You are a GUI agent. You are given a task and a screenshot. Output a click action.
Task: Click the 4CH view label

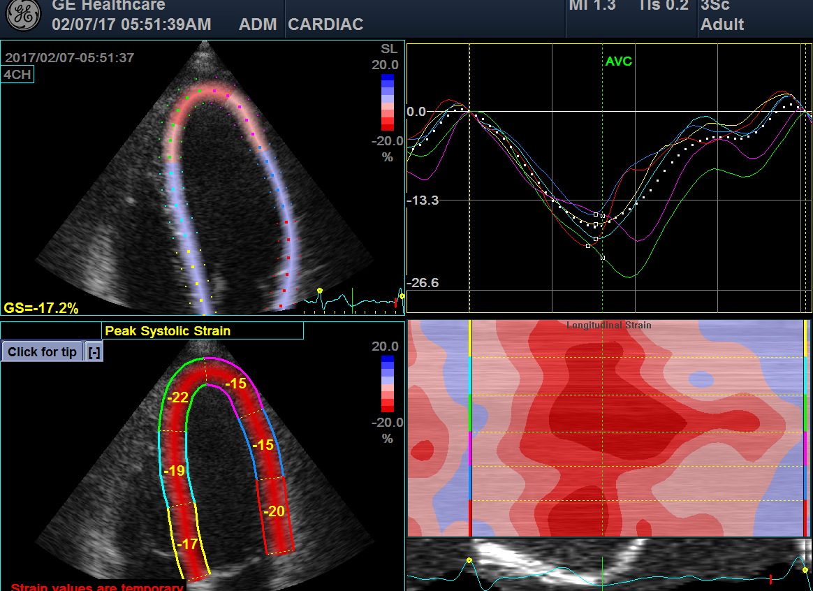tap(17, 74)
